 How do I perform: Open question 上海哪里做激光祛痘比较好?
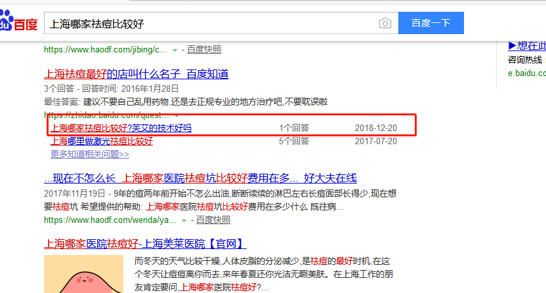[x=102, y=141]
